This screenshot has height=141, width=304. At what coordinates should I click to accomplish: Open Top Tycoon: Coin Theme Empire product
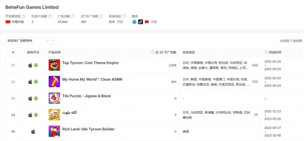90,63
